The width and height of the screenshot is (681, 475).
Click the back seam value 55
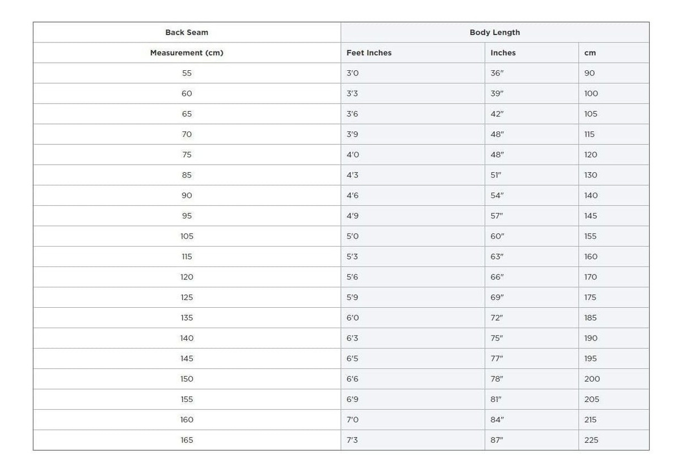point(187,73)
